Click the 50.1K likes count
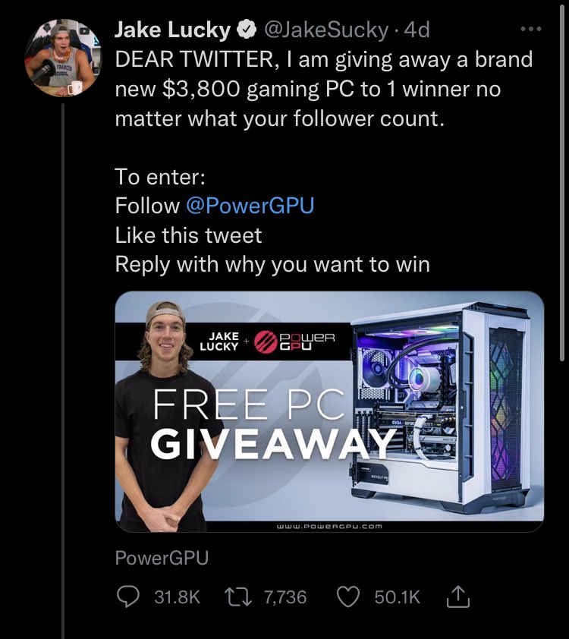Image resolution: width=569 pixels, height=639 pixels. 397,597
